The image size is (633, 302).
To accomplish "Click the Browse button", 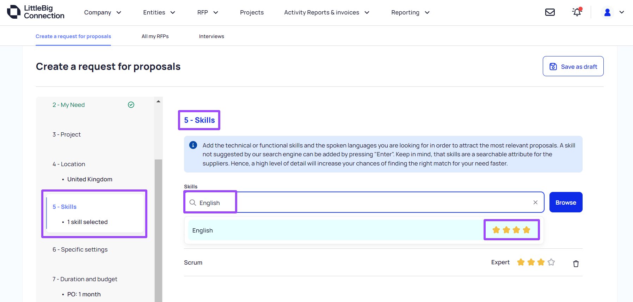I will pos(566,202).
